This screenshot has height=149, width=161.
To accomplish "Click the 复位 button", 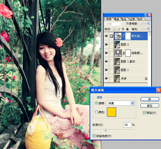I will [x=150, y=106].
